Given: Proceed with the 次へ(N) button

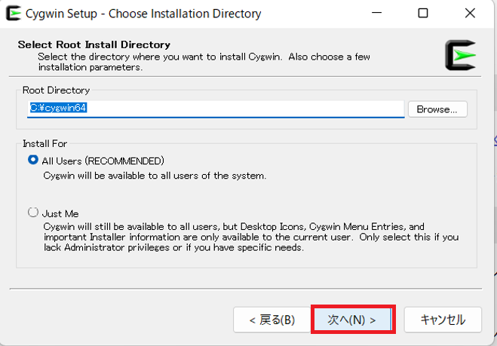Looking at the screenshot, I should [x=351, y=320].
